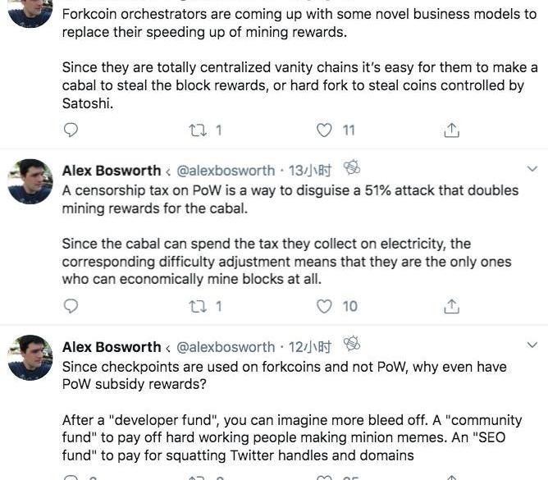Click the translate icon beside 12小时
The width and height of the screenshot is (548, 480).
(x=352, y=345)
